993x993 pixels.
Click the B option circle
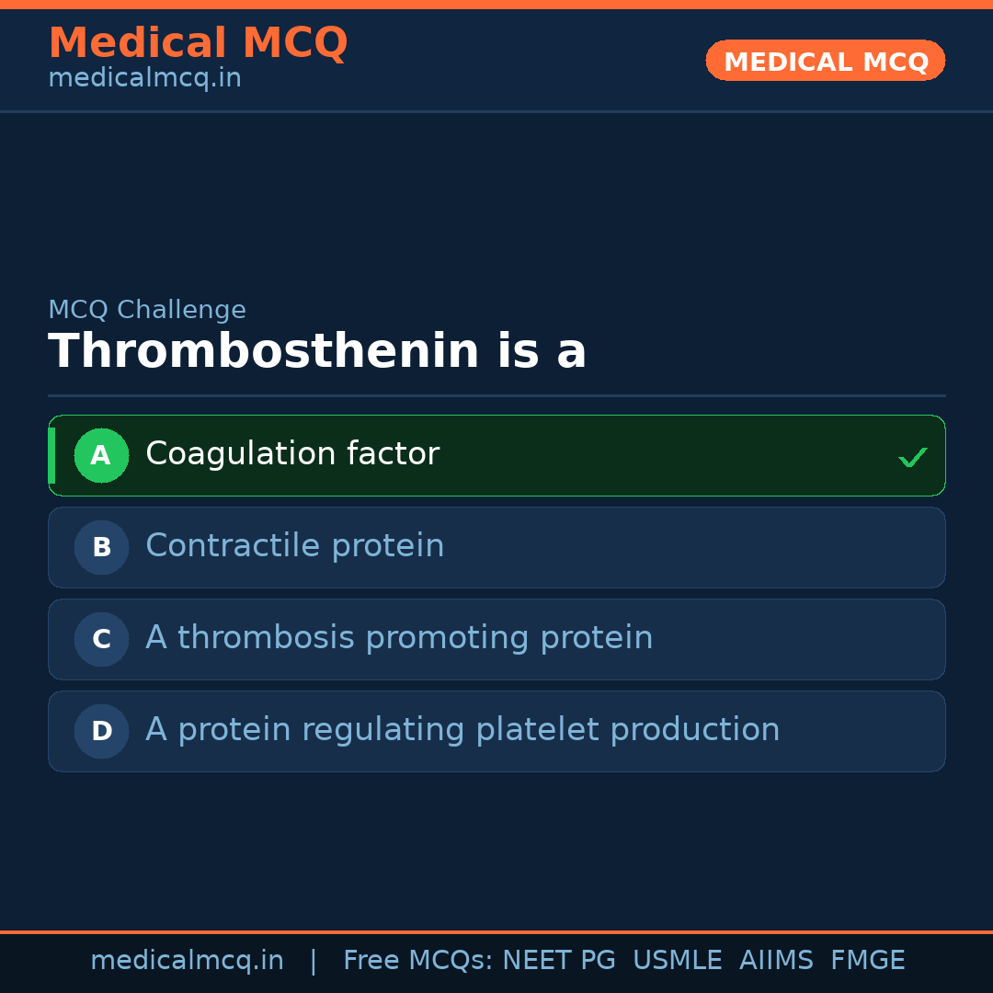pos(101,547)
